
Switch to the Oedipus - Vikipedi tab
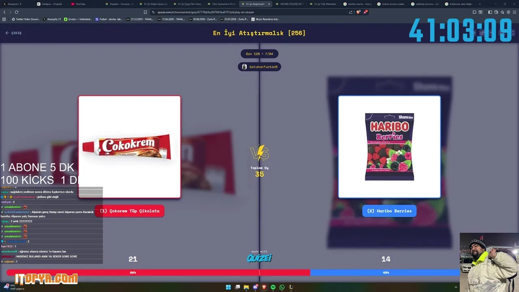[52, 4]
